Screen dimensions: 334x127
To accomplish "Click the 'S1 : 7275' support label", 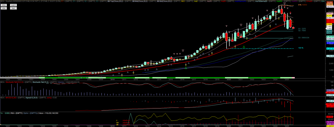I will [x=302, y=28].
